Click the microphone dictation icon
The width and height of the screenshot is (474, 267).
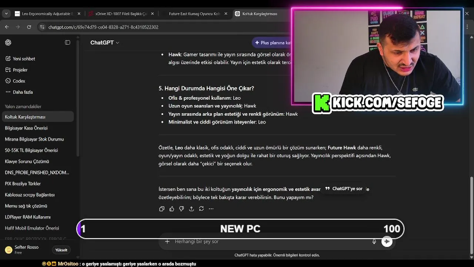click(x=374, y=241)
